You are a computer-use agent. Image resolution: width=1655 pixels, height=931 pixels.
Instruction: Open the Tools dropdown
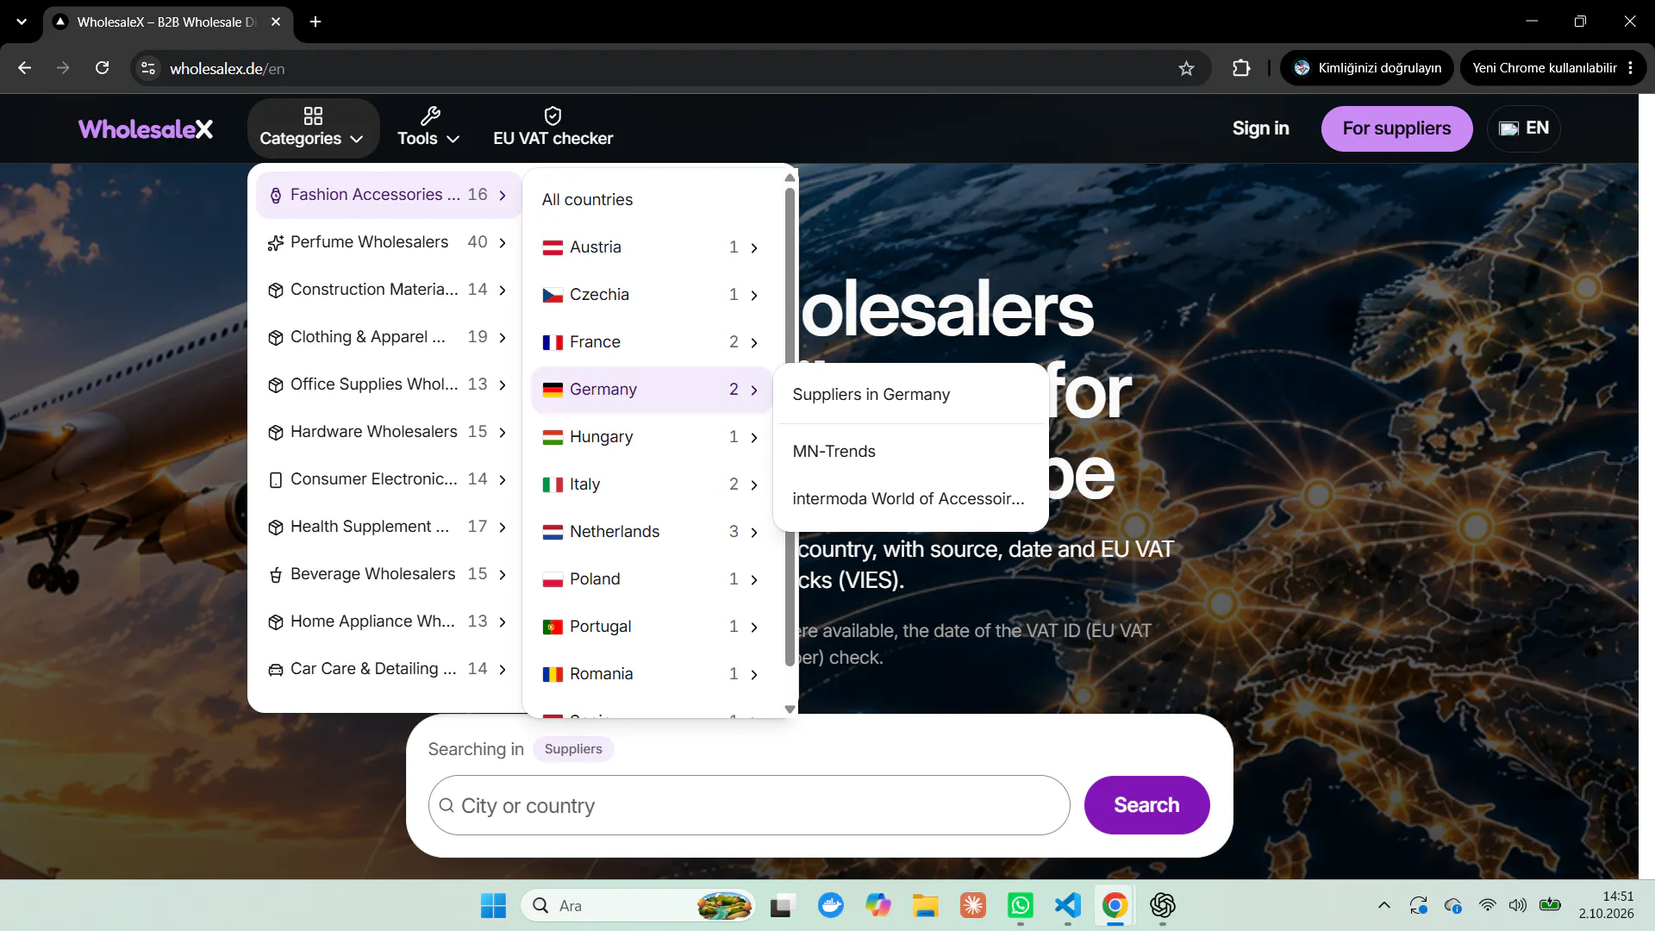pyautogui.click(x=428, y=128)
